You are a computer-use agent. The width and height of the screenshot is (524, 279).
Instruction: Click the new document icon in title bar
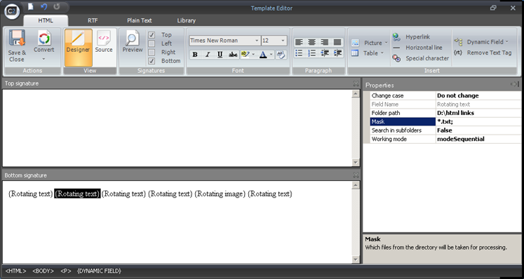30,7
